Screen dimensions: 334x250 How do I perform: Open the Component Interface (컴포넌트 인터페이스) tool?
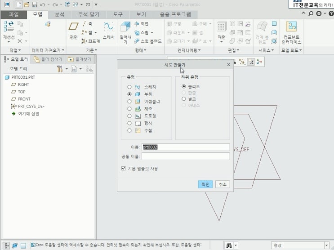291,32
